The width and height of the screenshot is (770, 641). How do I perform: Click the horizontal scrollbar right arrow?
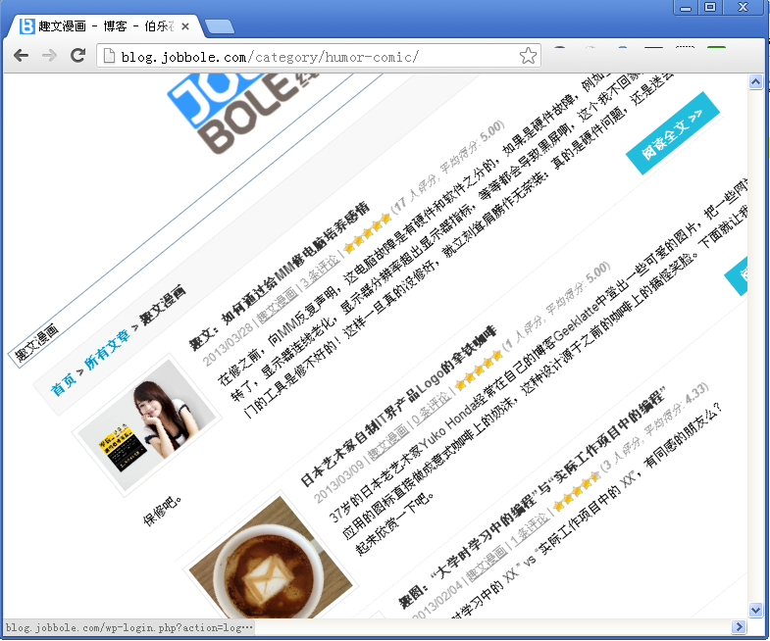click(738, 626)
